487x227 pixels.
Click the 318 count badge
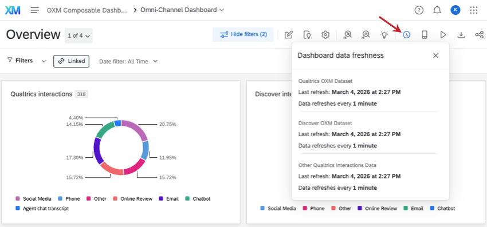[81, 94]
